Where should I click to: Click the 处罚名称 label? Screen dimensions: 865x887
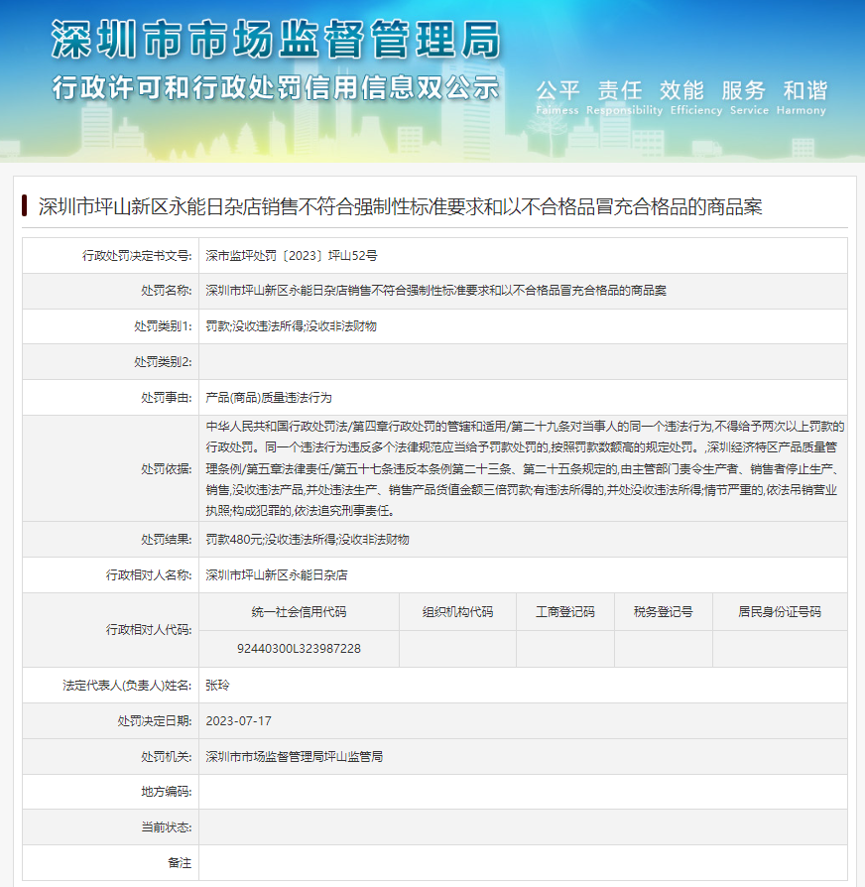[167, 291]
